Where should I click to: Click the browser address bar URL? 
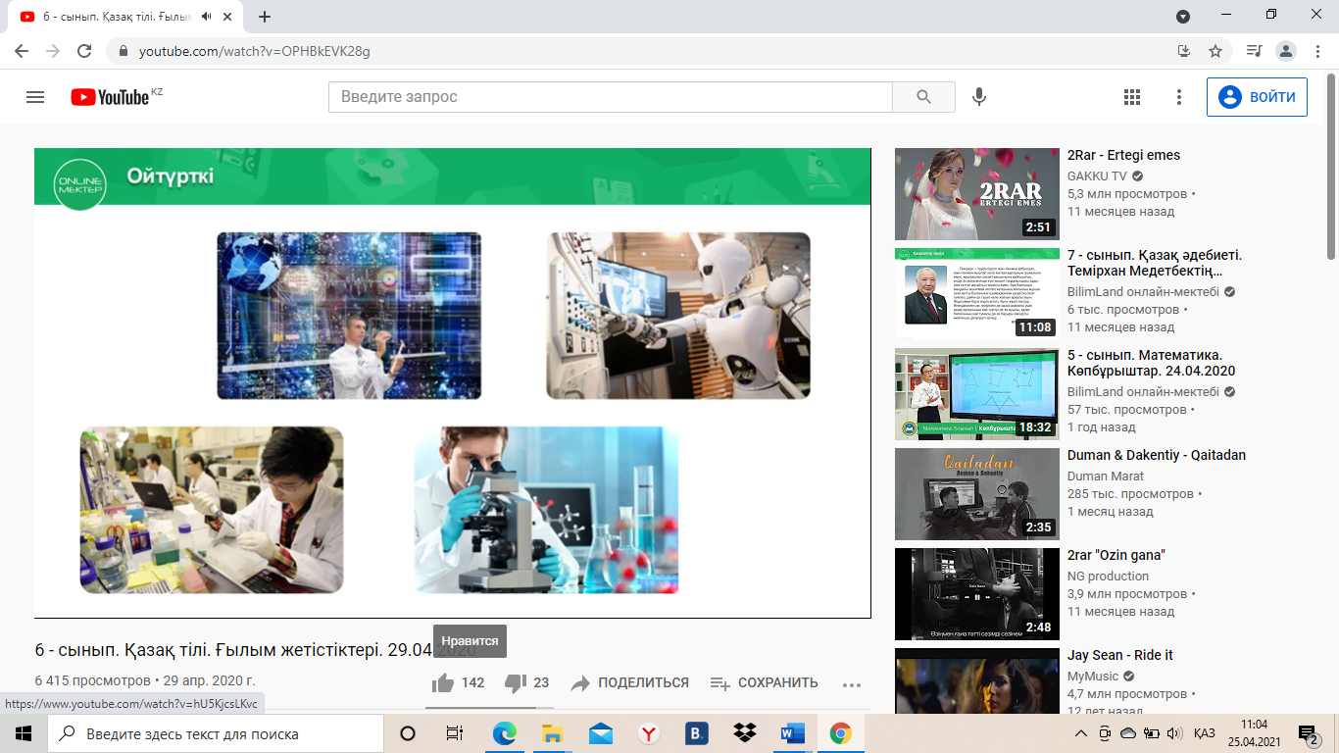[x=255, y=51]
